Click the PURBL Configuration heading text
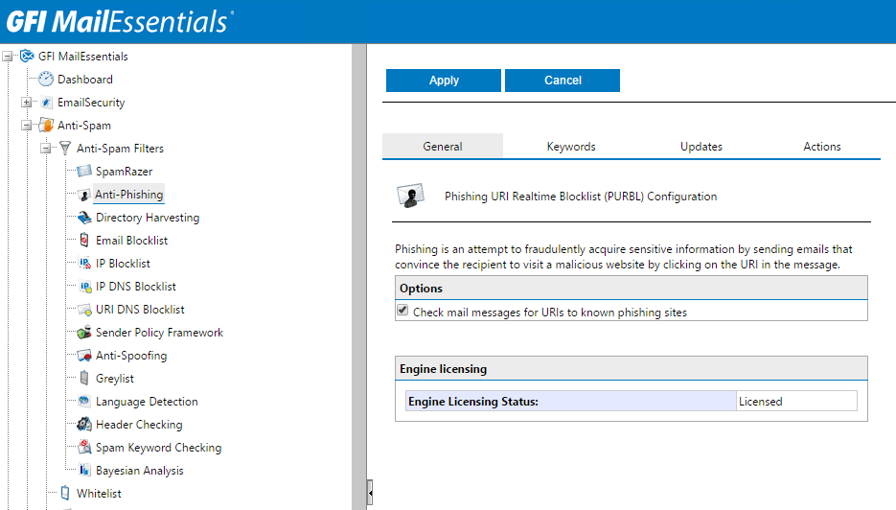 click(x=581, y=197)
